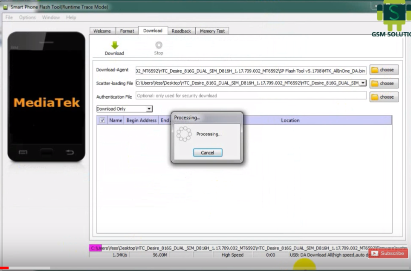Choose a Scatter-loading file
This screenshot has width=411, height=271.
[384, 83]
